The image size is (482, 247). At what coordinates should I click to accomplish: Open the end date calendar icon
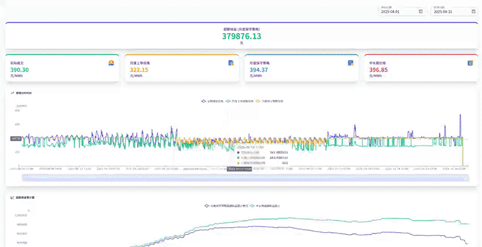click(473, 11)
